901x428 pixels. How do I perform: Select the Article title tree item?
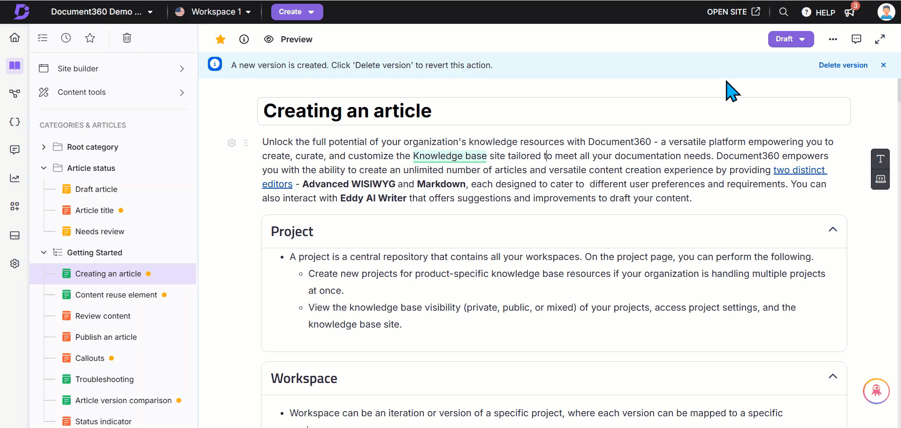tap(94, 210)
